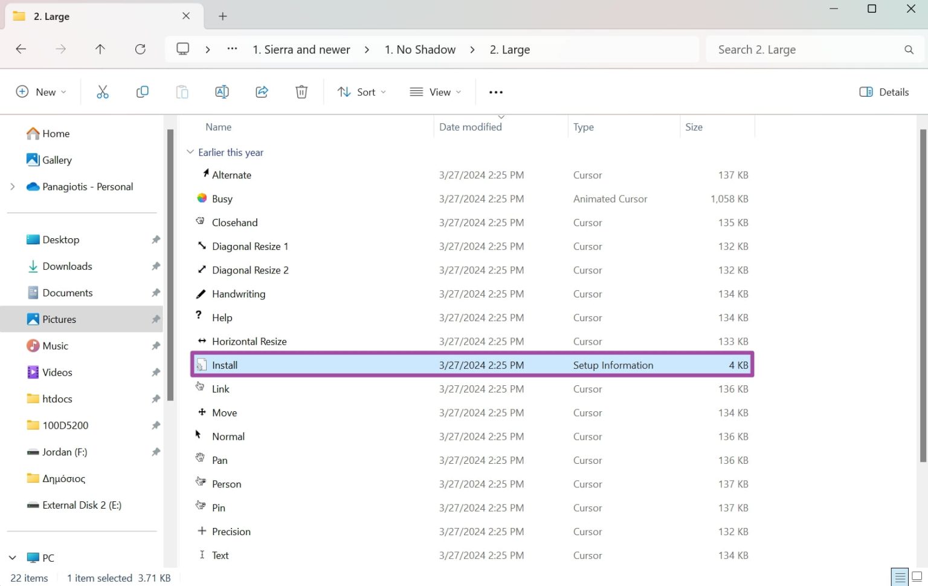
Task: Click the search magnifier icon
Action: pos(909,49)
